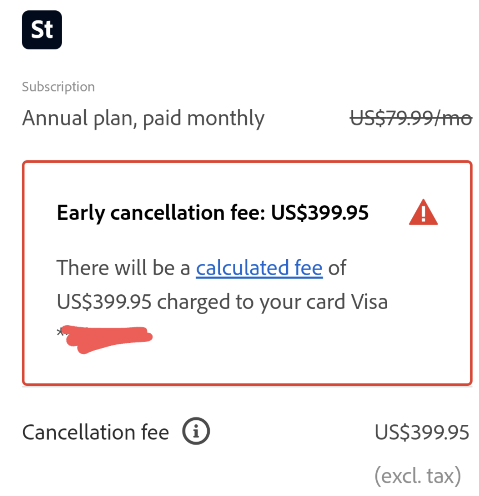Click the Subscription label
The image size is (479, 496).
(58, 87)
